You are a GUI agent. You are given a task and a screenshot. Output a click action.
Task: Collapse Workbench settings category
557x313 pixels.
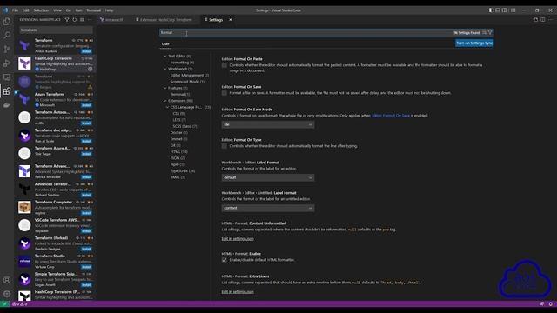click(x=165, y=69)
